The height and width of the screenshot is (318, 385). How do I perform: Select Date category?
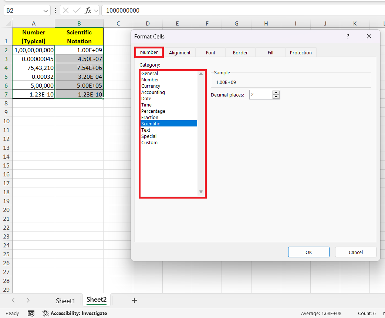point(169,98)
